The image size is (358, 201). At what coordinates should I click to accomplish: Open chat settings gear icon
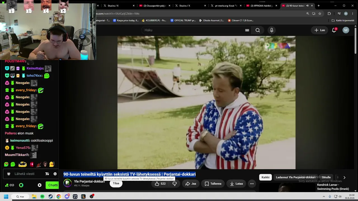(40, 185)
